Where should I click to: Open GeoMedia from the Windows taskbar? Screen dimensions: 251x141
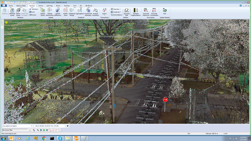click(x=76, y=138)
